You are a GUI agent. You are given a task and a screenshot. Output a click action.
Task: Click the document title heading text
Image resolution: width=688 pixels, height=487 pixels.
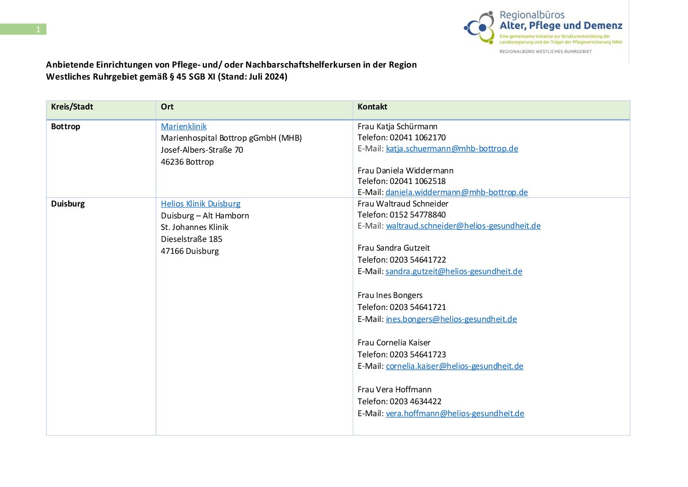(231, 70)
